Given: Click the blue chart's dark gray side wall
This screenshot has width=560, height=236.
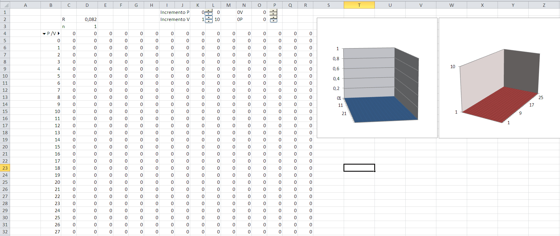Looking at the screenshot, I should [x=406, y=84].
